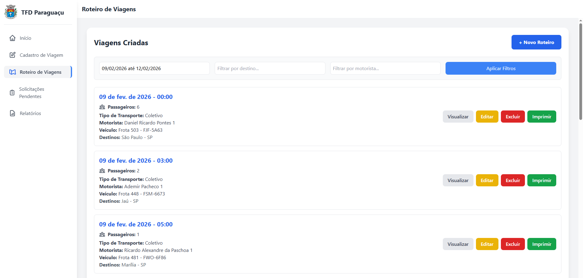Open Cadastro de Viagem page

[41, 55]
